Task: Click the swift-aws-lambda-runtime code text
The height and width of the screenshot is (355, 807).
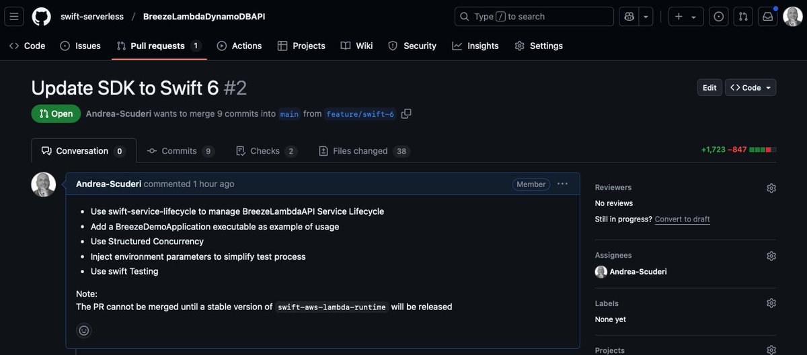Action: pyautogui.click(x=332, y=307)
